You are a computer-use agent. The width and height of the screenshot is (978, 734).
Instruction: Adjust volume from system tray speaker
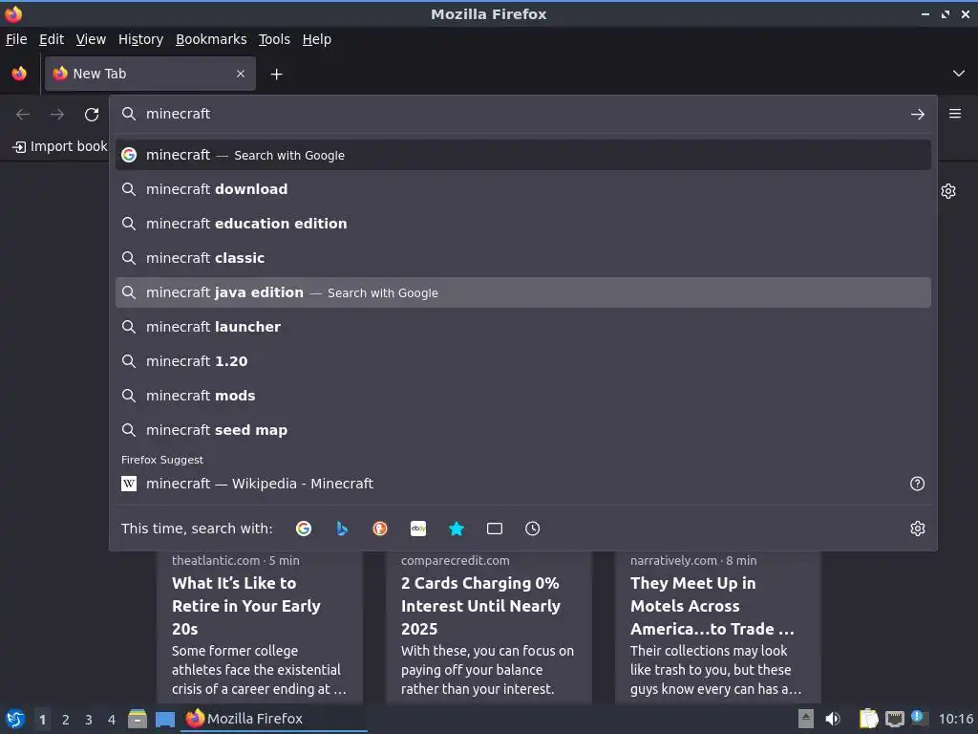833,719
